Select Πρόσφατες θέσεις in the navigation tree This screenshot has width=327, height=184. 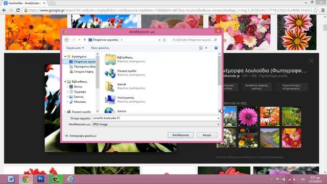point(82,66)
